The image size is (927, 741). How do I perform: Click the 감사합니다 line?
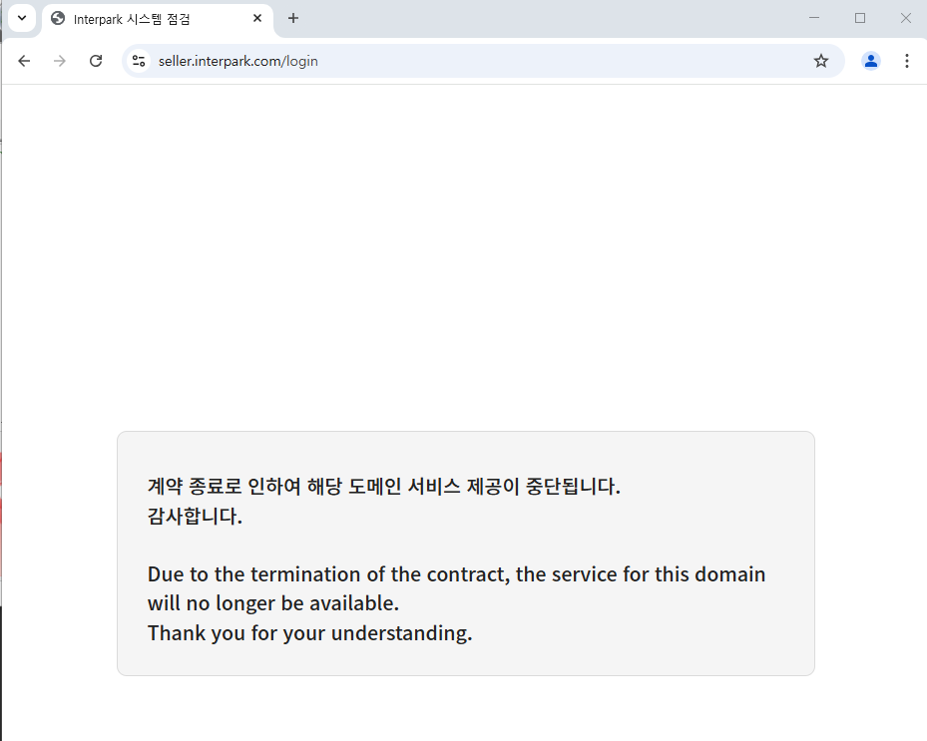pyautogui.click(x=195, y=516)
